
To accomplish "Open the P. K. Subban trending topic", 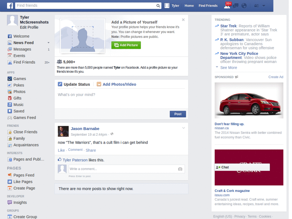I will (232, 40).
